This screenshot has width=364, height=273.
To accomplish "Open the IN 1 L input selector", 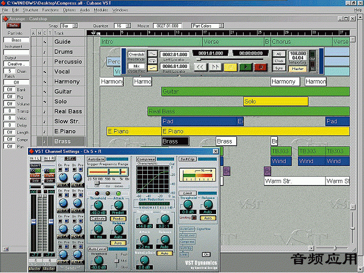I will click(x=35, y=159).
